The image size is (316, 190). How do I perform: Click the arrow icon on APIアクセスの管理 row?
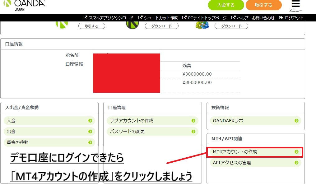[x=296, y=162]
